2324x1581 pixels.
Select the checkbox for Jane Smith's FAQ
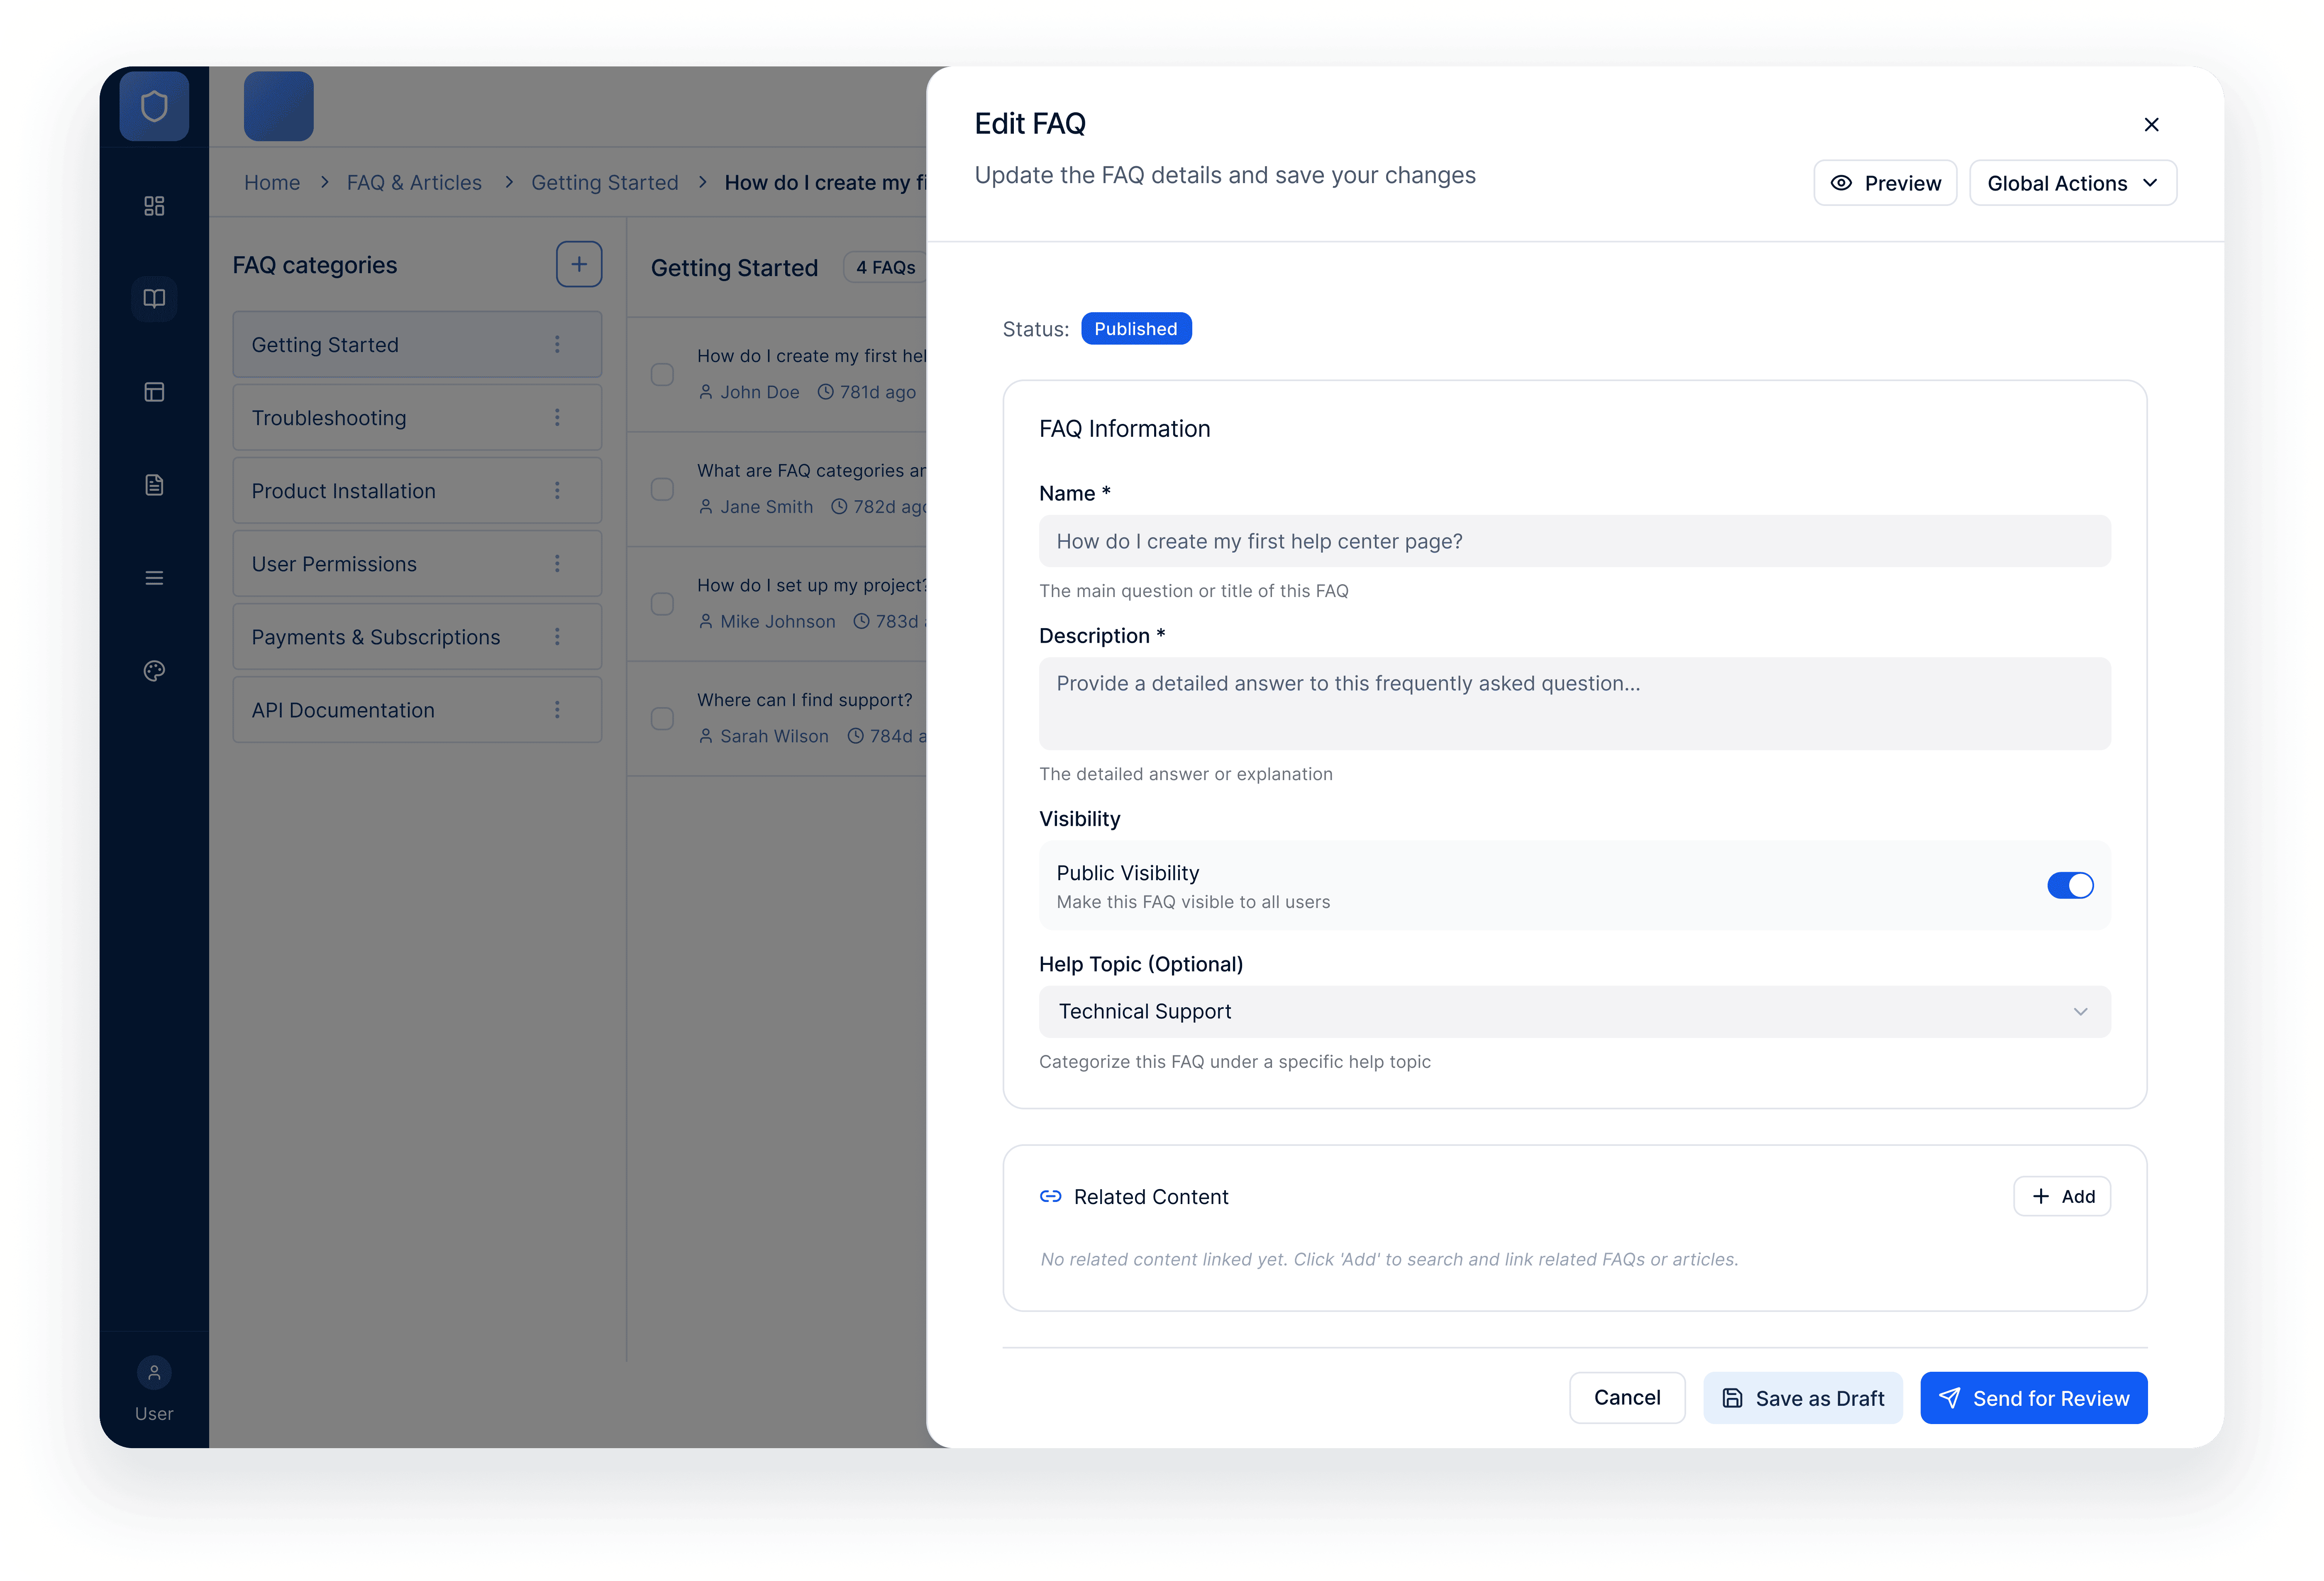(662, 489)
